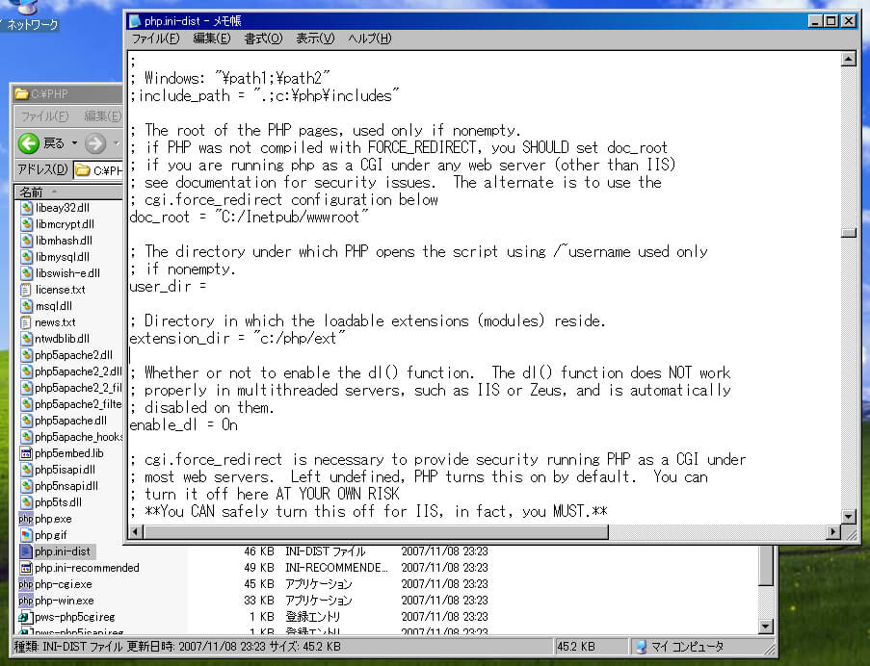Select php5embed.lib file icon

[26, 453]
